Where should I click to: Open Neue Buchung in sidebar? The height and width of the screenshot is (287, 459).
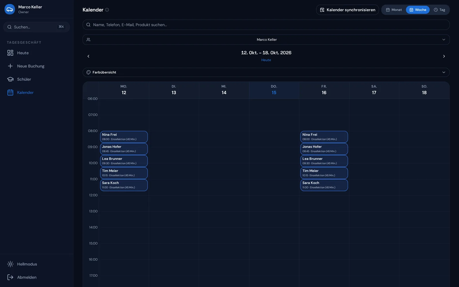(x=36, y=66)
